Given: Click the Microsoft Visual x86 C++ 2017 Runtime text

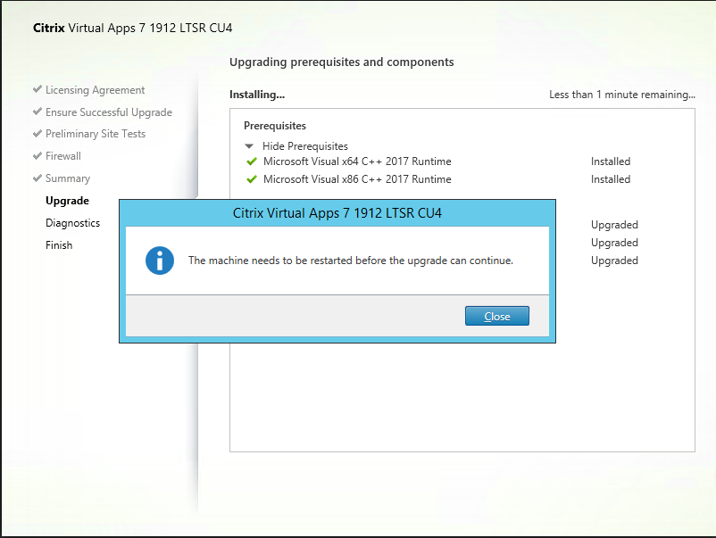Looking at the screenshot, I should 357,179.
